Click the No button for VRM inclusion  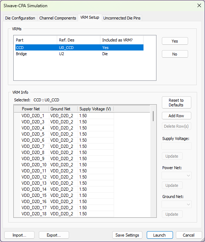[175, 54]
